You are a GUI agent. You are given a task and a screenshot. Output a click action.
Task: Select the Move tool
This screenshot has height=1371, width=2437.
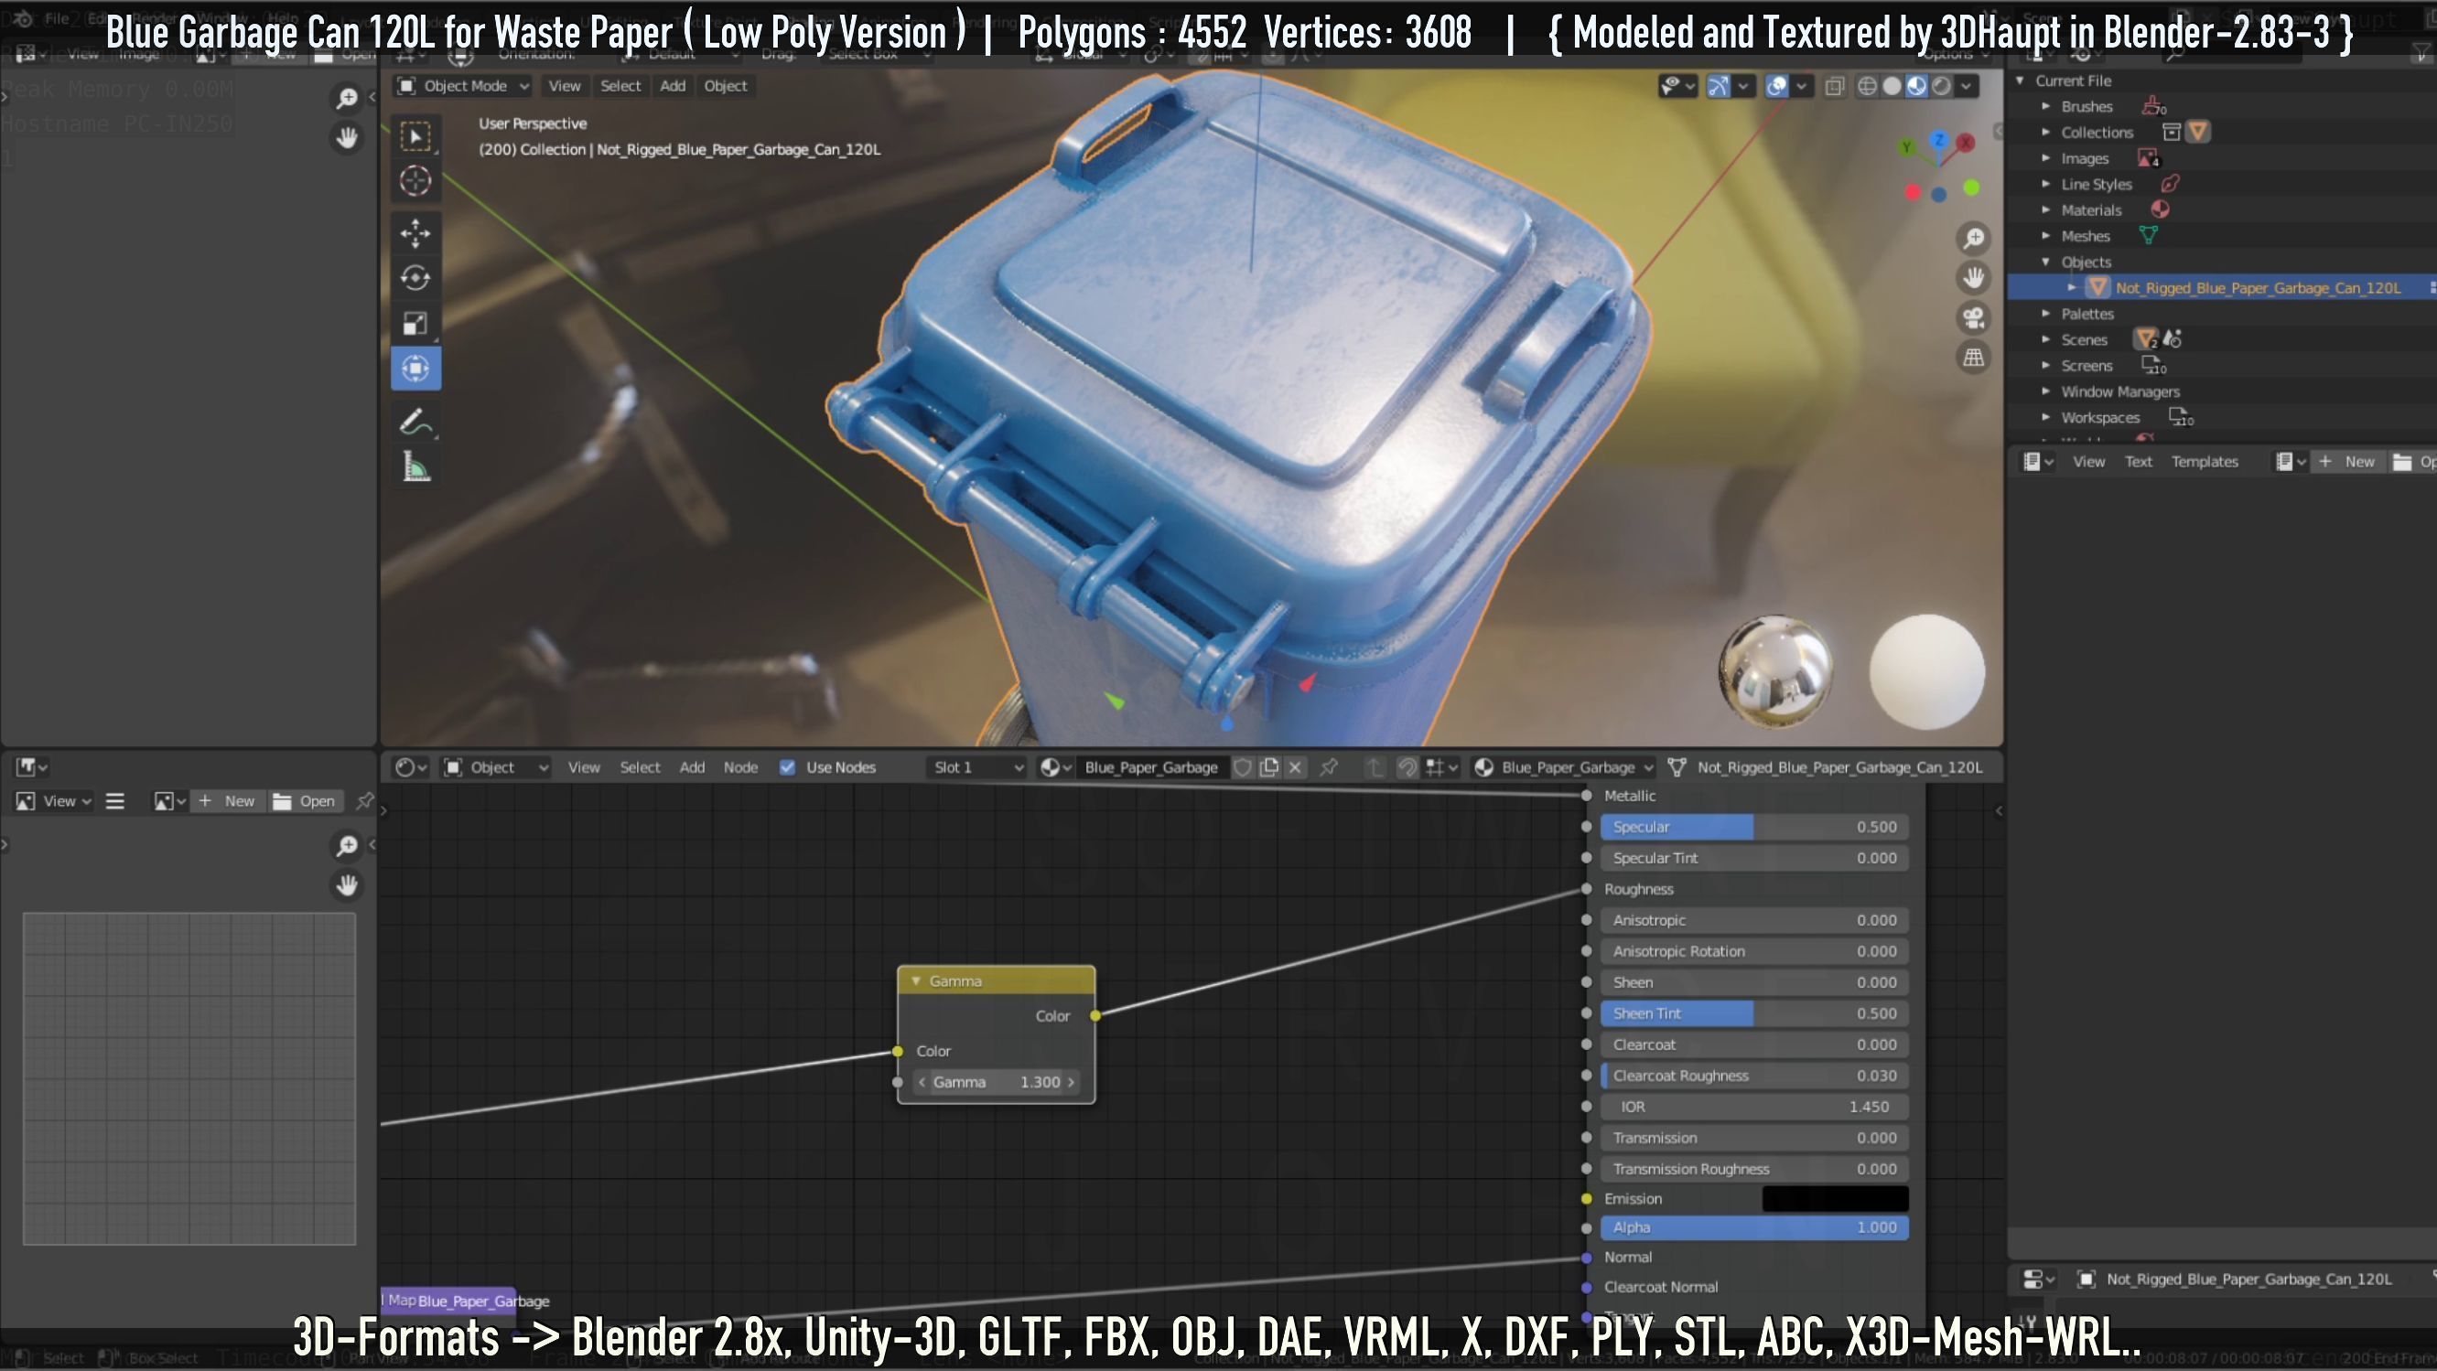click(x=415, y=232)
